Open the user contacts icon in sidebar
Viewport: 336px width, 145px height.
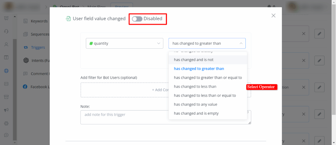click(x=6, y=44)
